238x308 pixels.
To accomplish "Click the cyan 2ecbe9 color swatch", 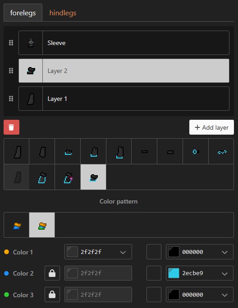I will click(174, 273).
